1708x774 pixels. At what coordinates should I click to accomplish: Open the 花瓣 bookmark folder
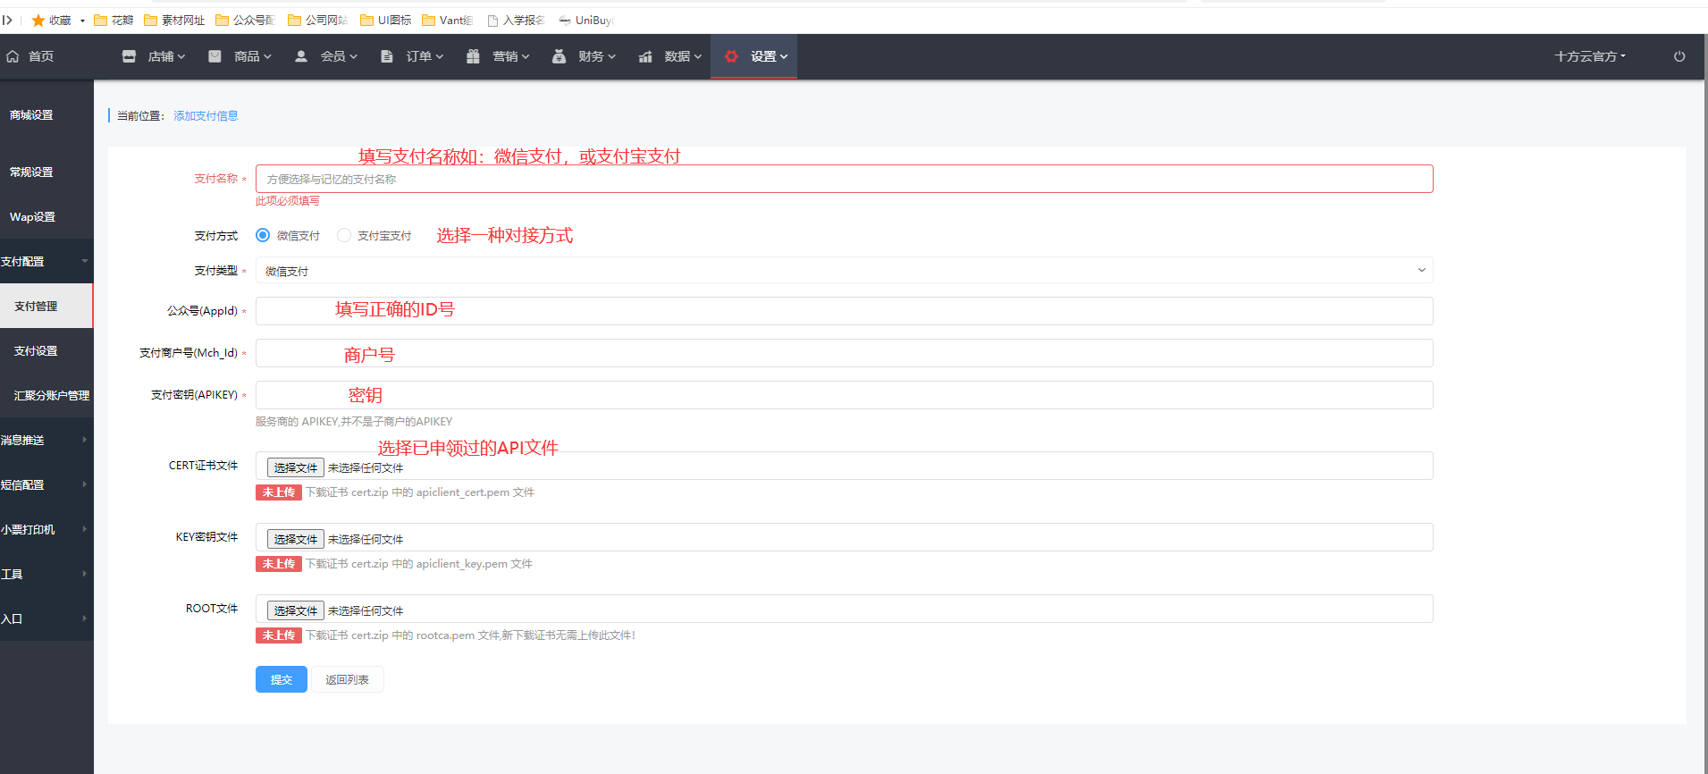point(114,20)
